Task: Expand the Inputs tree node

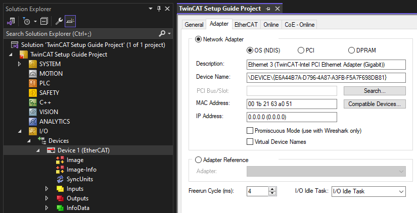Action: click(x=47, y=189)
